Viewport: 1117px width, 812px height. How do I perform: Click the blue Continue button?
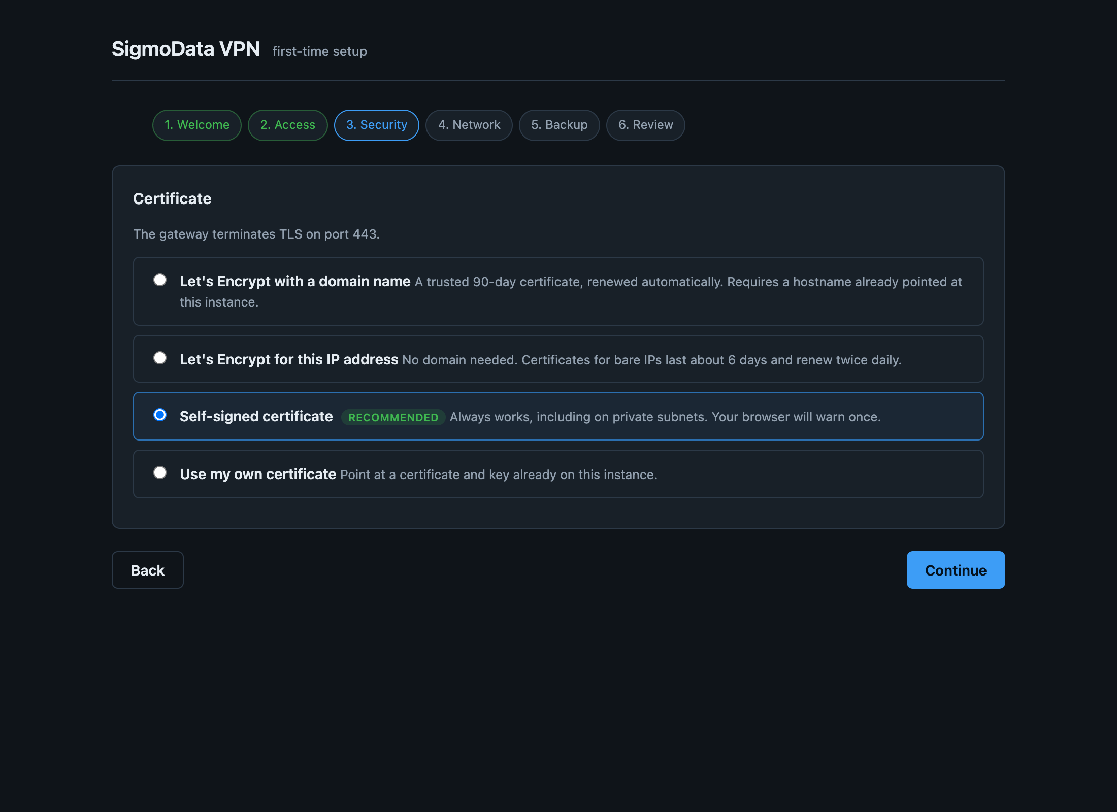[956, 570]
